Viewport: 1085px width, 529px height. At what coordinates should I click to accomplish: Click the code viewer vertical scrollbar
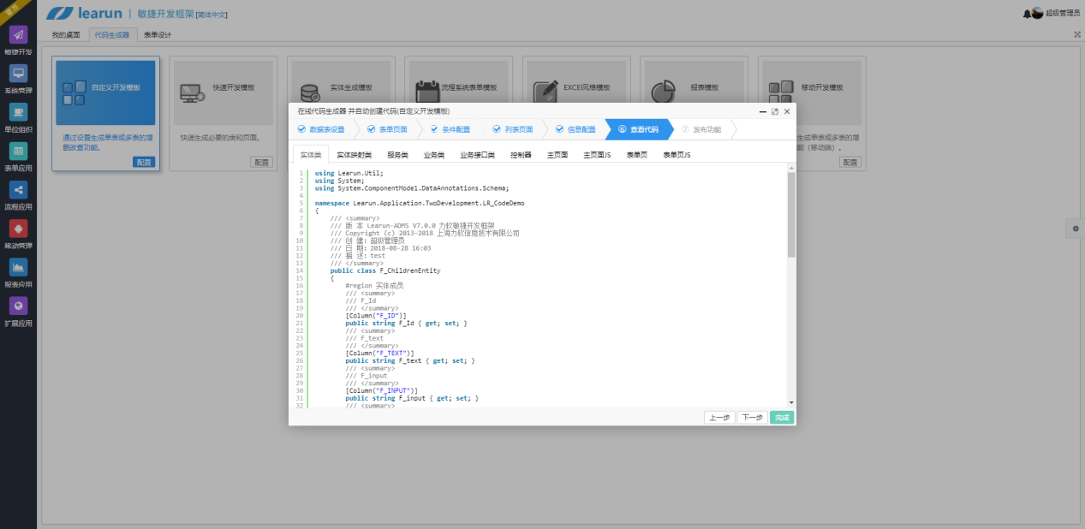tap(791, 214)
